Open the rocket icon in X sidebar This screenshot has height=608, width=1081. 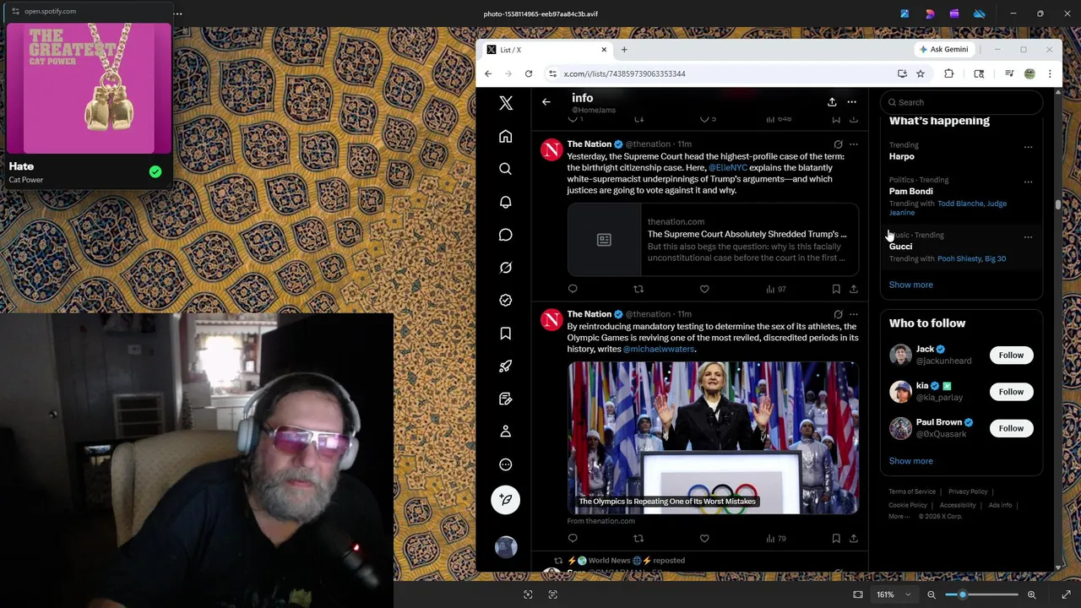click(x=505, y=366)
